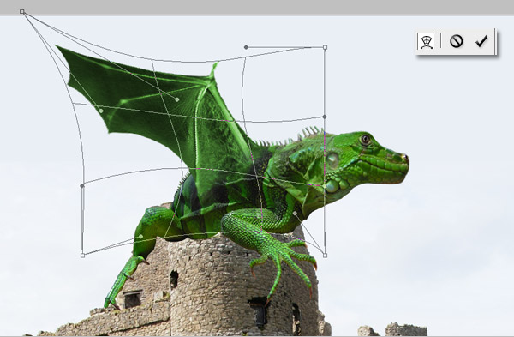This screenshot has height=337, width=514.
Task: Commit the warp with the checkmark icon
Action: coord(481,41)
